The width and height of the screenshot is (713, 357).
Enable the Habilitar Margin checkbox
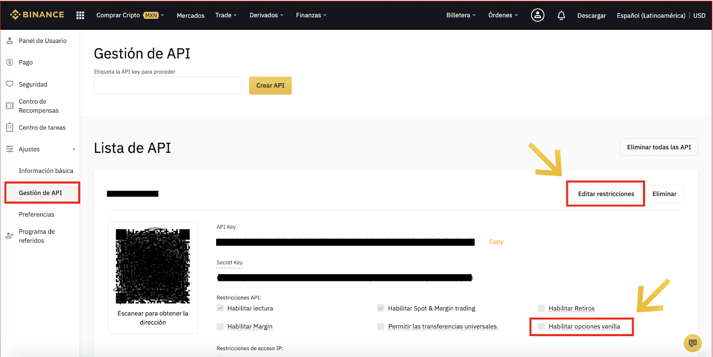pyautogui.click(x=220, y=326)
